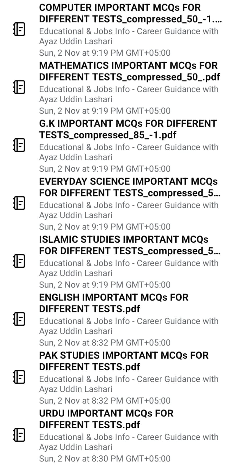This screenshot has height=465, width=237.
Task: Open URDU IMPORTANT MCQs pdf title
Action: pyautogui.click(x=106, y=419)
